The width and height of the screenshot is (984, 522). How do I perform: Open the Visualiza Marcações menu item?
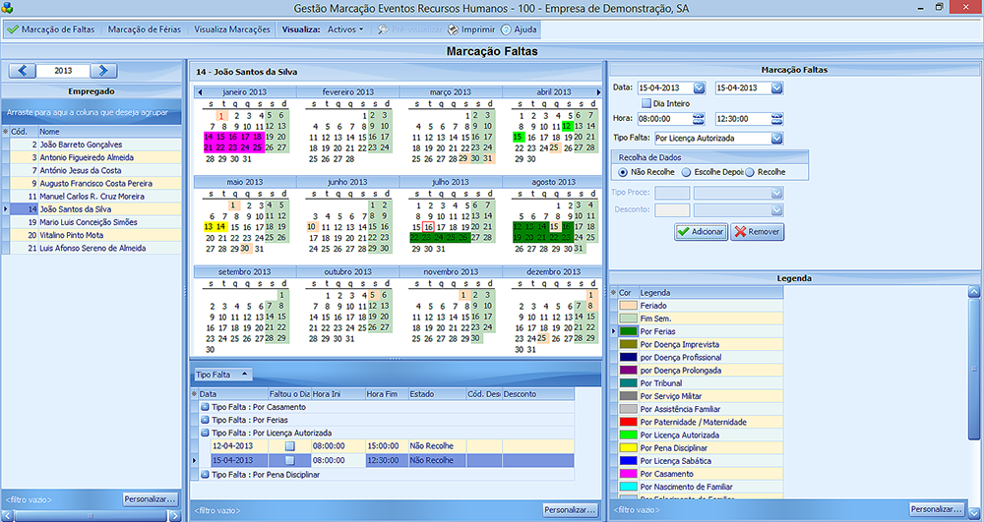coord(232,29)
